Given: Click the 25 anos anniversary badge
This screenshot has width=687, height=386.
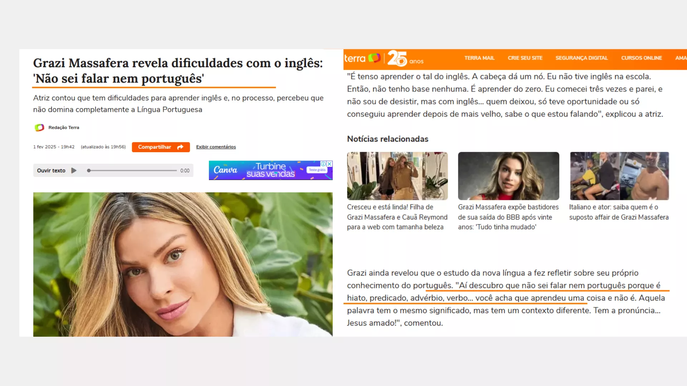Looking at the screenshot, I should tap(405, 58).
